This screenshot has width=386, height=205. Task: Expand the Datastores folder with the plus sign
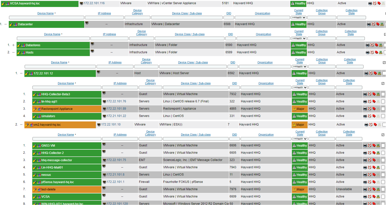(13, 45)
